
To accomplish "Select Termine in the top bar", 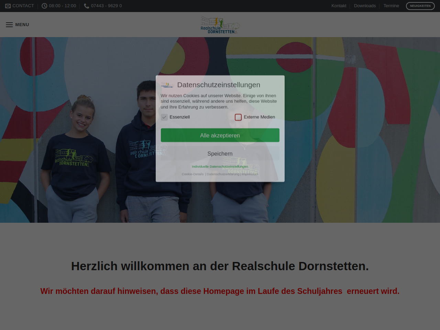I will click(x=391, y=6).
